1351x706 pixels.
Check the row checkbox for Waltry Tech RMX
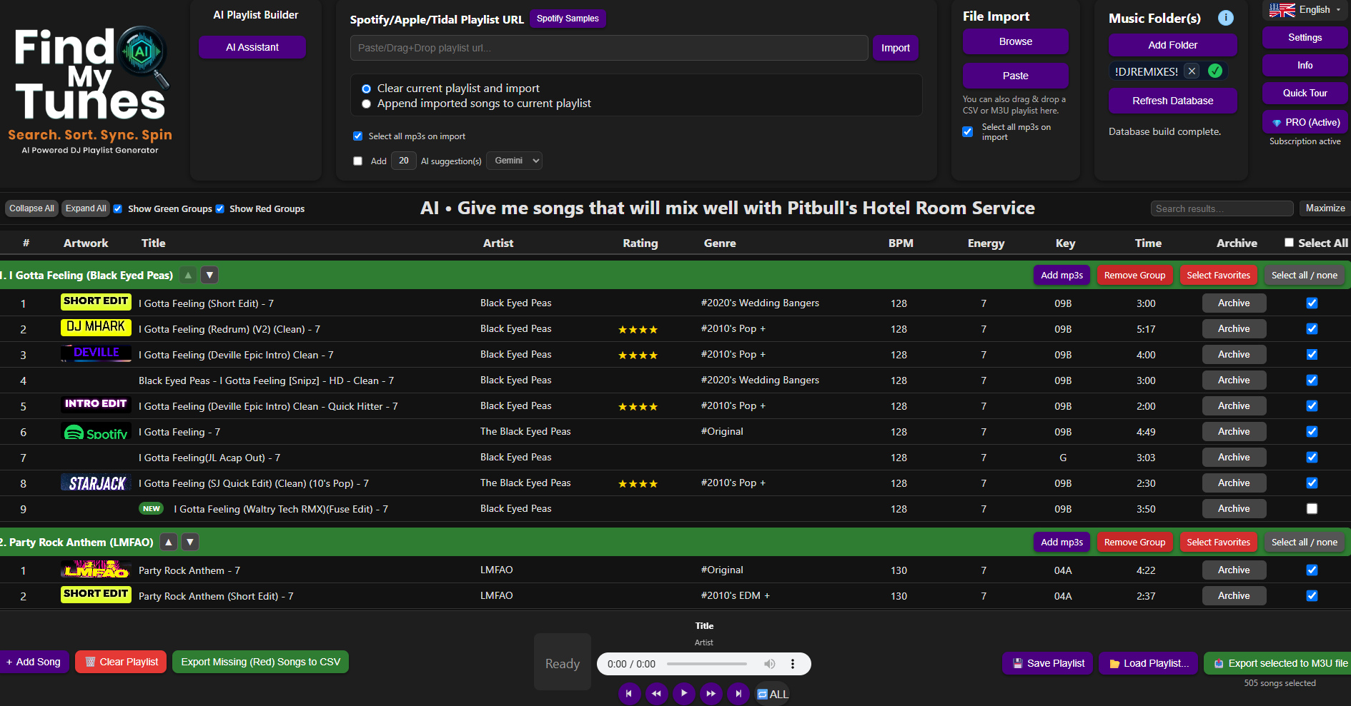[1312, 508]
